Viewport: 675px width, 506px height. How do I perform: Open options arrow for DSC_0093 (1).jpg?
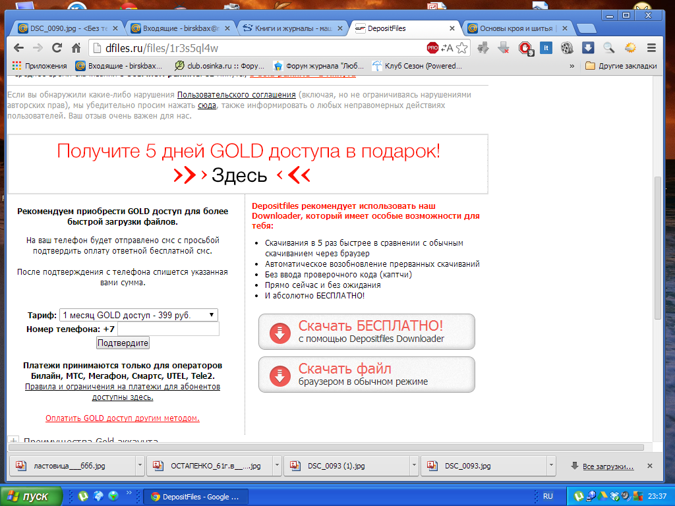tap(414, 466)
